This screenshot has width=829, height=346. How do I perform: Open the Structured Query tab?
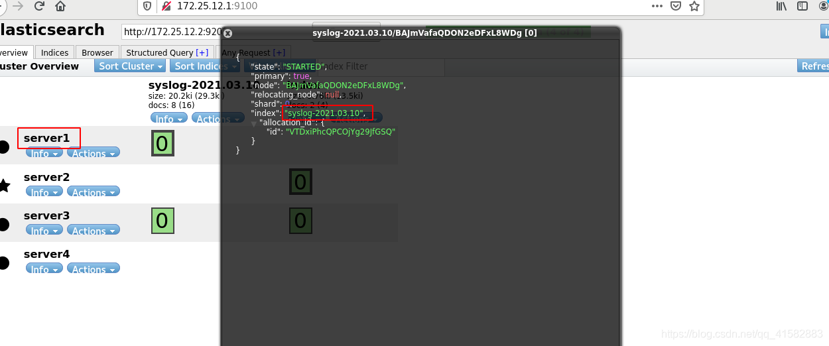167,52
